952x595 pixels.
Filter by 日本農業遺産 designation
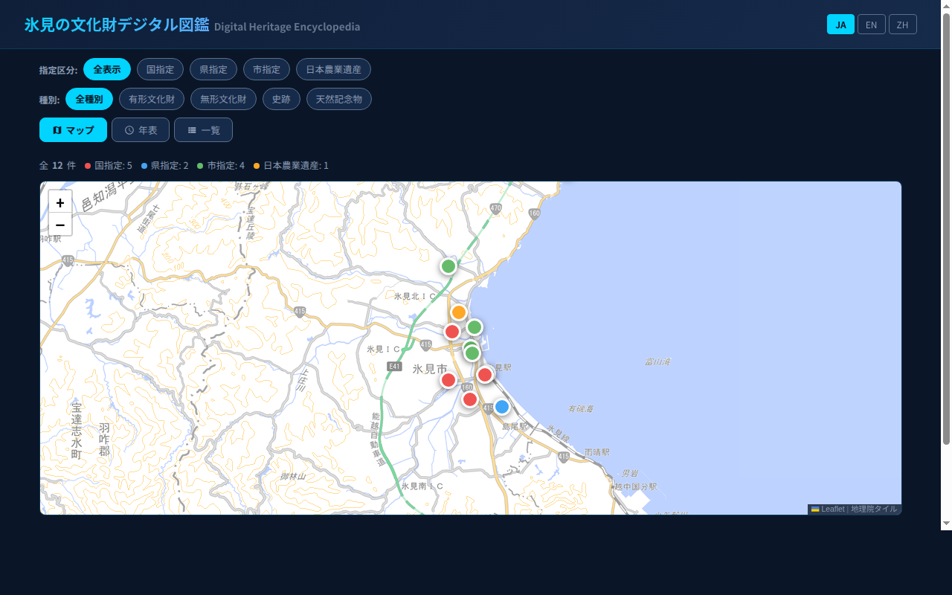pos(333,69)
